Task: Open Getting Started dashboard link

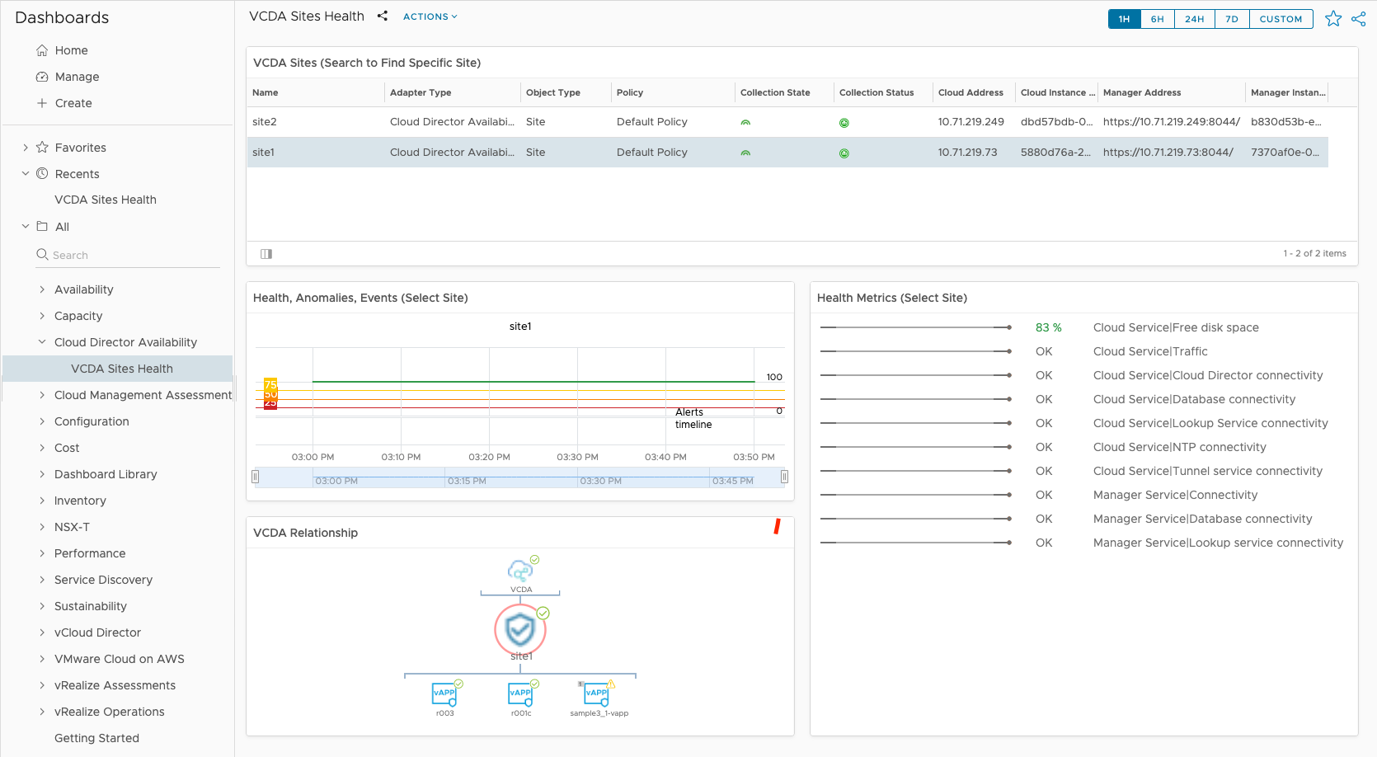Action: pos(96,738)
